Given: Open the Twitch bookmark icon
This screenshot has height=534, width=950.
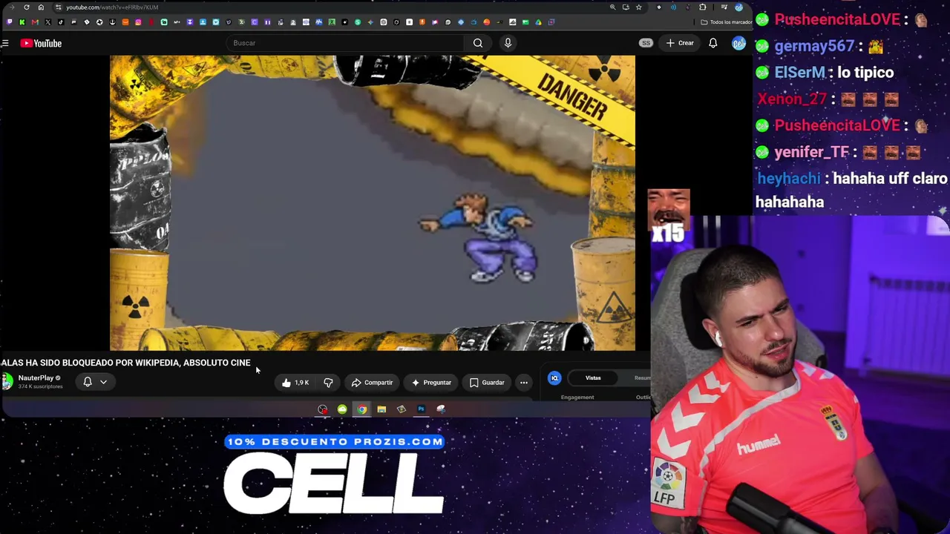Looking at the screenshot, I should (x=10, y=22).
